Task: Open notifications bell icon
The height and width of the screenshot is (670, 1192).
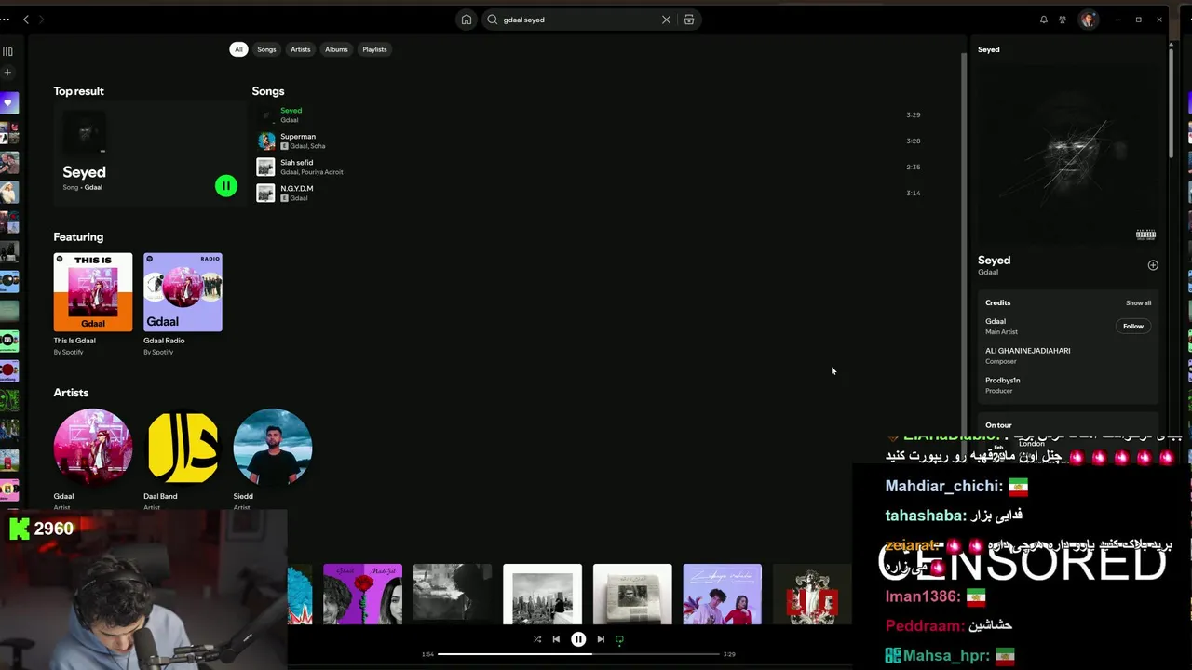Action: (1043, 20)
